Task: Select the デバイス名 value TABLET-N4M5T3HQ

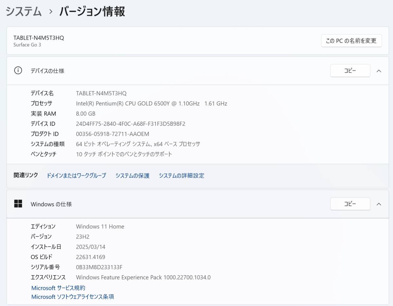Action: tap(101, 93)
